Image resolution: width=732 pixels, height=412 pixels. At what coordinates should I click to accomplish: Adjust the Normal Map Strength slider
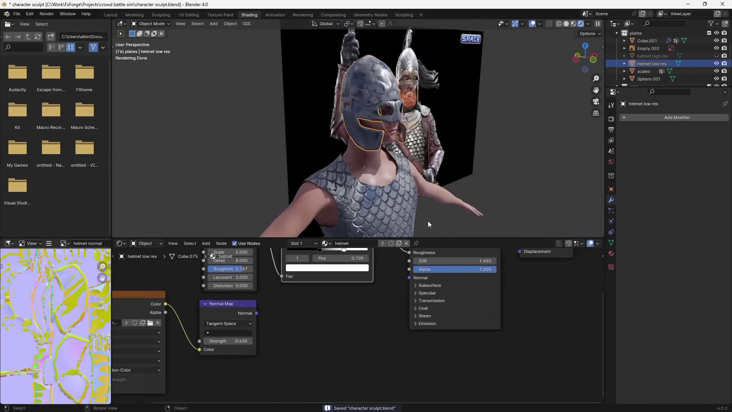pyautogui.click(x=228, y=341)
